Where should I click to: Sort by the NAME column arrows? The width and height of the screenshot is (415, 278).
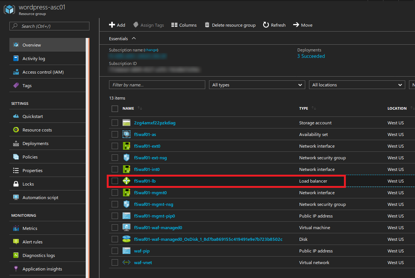140,108
